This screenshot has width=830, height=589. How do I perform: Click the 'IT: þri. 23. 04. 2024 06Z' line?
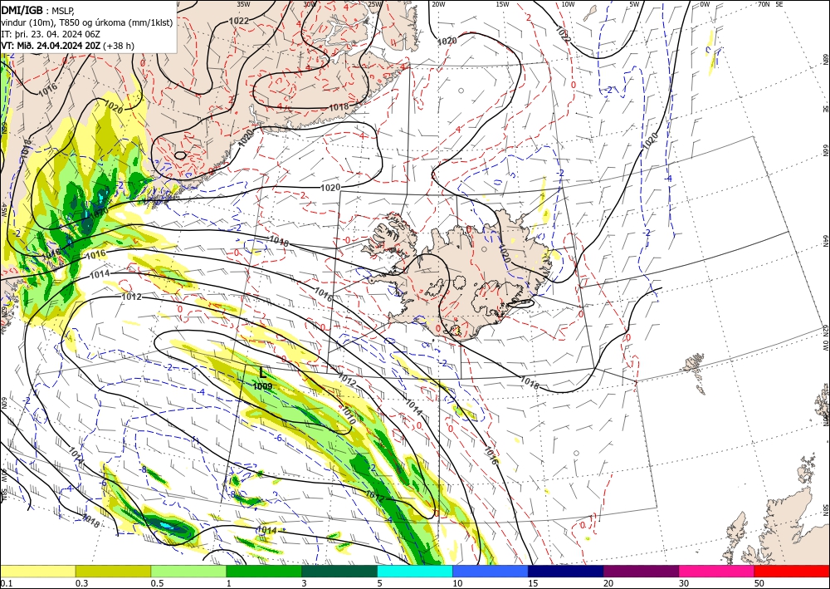click(51, 34)
